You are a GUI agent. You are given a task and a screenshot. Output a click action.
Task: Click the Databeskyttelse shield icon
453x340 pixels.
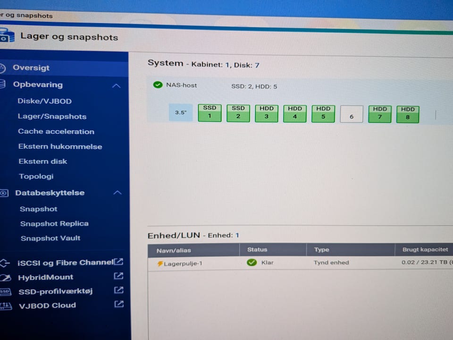point(4,193)
